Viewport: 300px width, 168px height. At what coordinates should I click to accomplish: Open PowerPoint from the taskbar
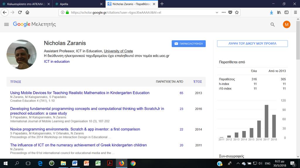click(x=86, y=163)
